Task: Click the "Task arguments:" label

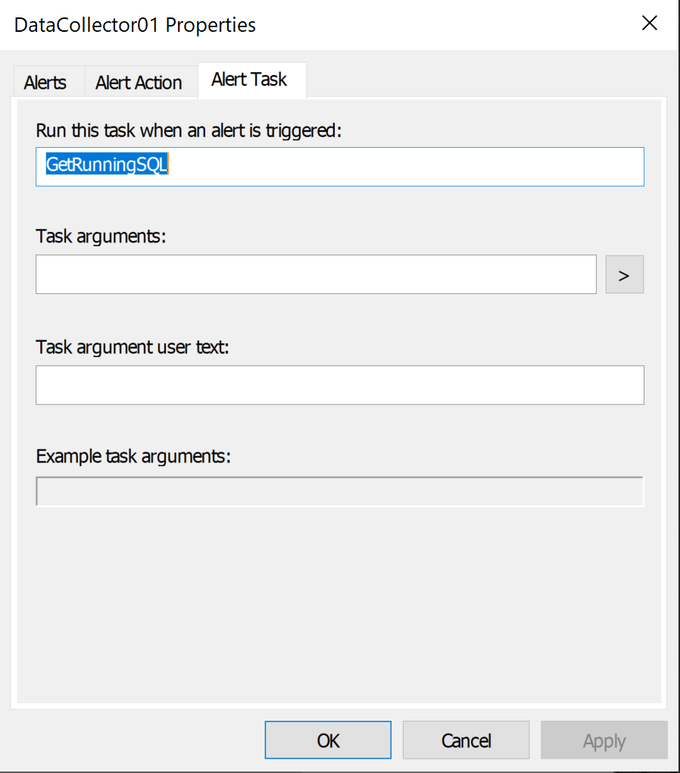Action: click(x=101, y=236)
